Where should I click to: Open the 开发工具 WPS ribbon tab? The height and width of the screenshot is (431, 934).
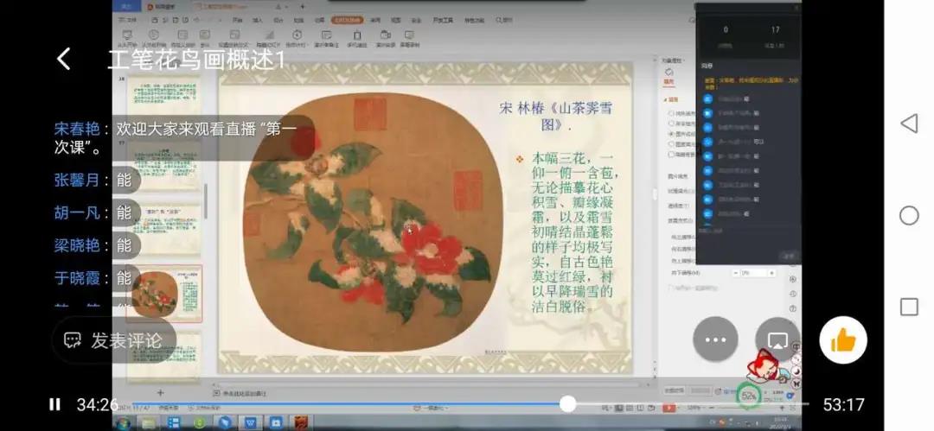(x=443, y=20)
